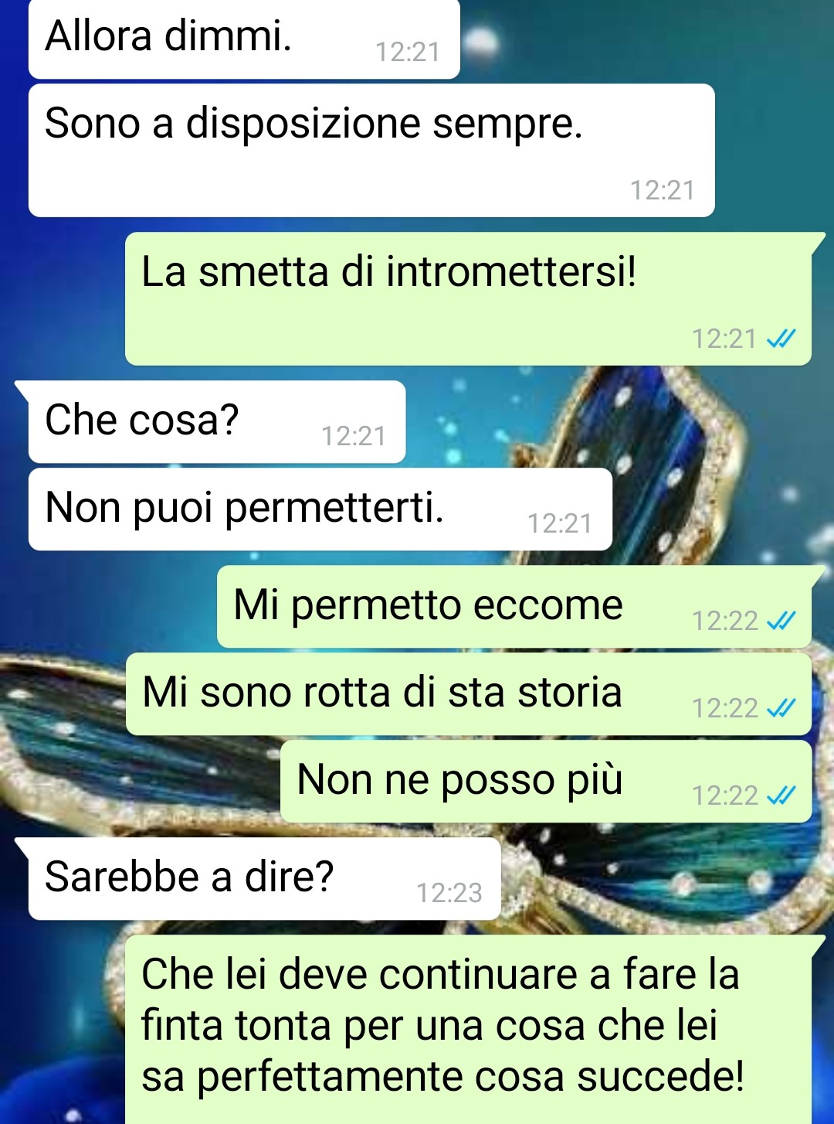Select the long 'Che lei deve continuare' message

[469, 1028]
